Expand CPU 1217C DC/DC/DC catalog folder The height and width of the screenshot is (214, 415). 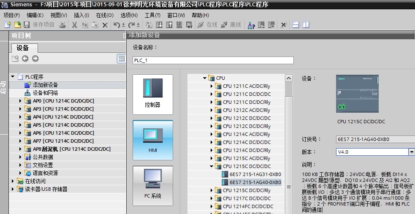(x=212, y=198)
